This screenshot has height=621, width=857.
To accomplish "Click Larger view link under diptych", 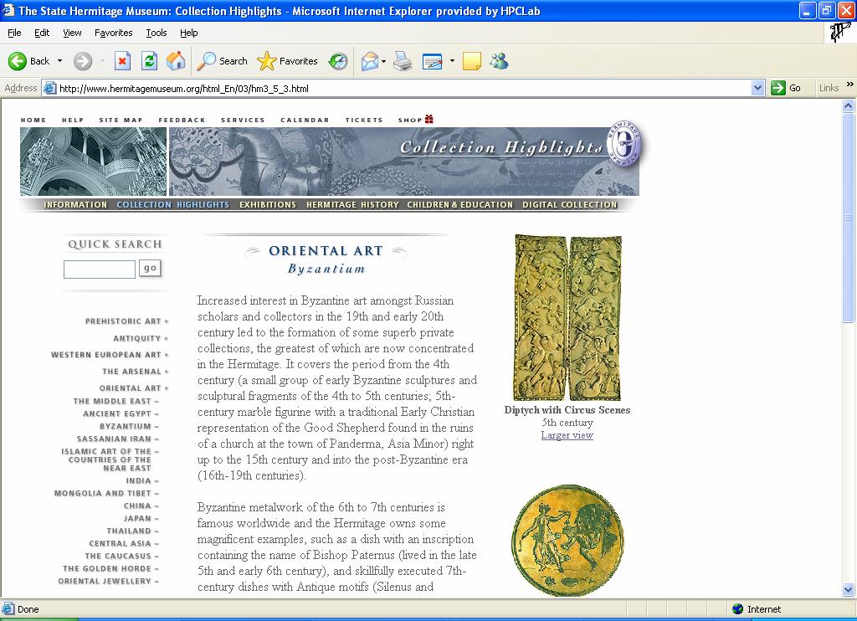I will [x=567, y=435].
